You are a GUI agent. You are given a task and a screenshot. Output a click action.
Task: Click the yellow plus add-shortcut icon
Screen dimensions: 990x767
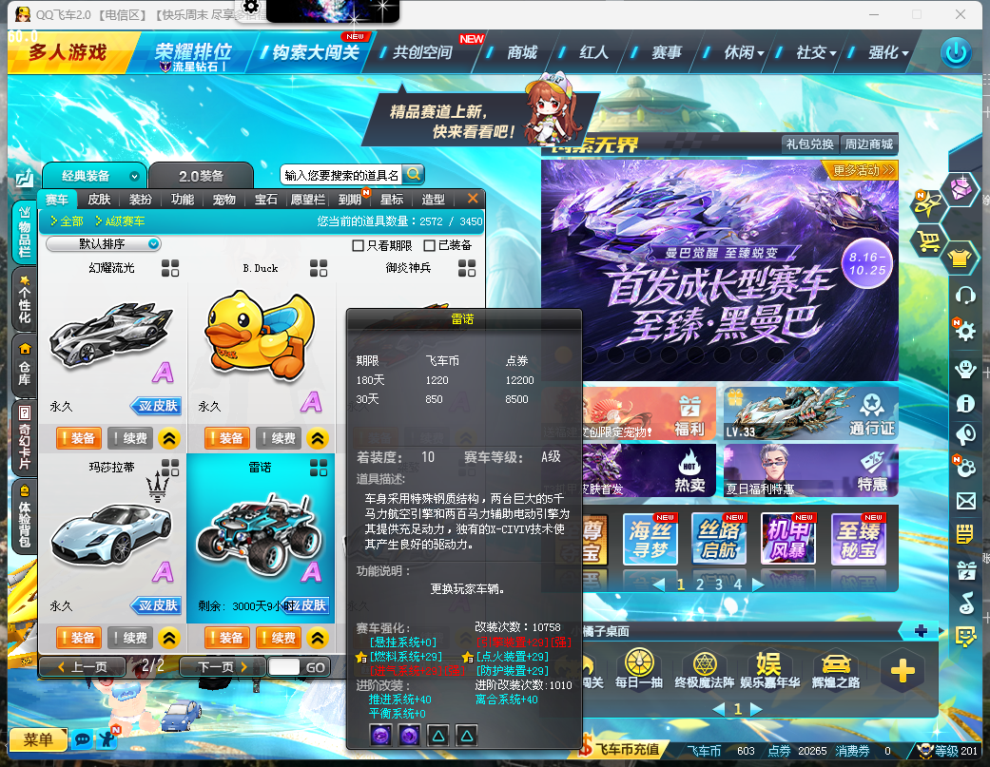tap(903, 670)
